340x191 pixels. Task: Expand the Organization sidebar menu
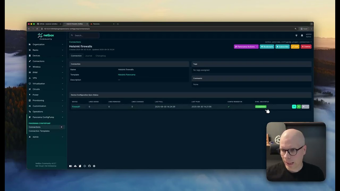click(x=46, y=45)
